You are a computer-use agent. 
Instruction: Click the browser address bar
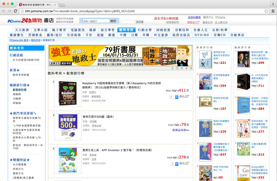[x=141, y=11]
